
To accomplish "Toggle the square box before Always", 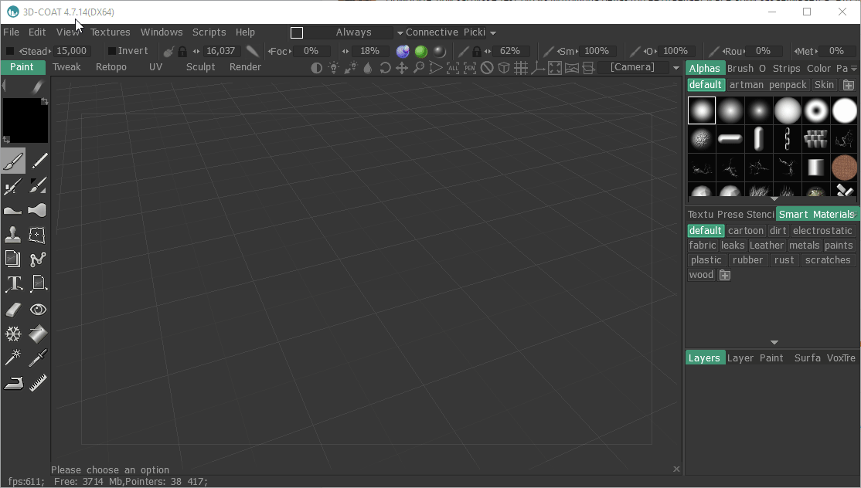I will click(x=297, y=33).
